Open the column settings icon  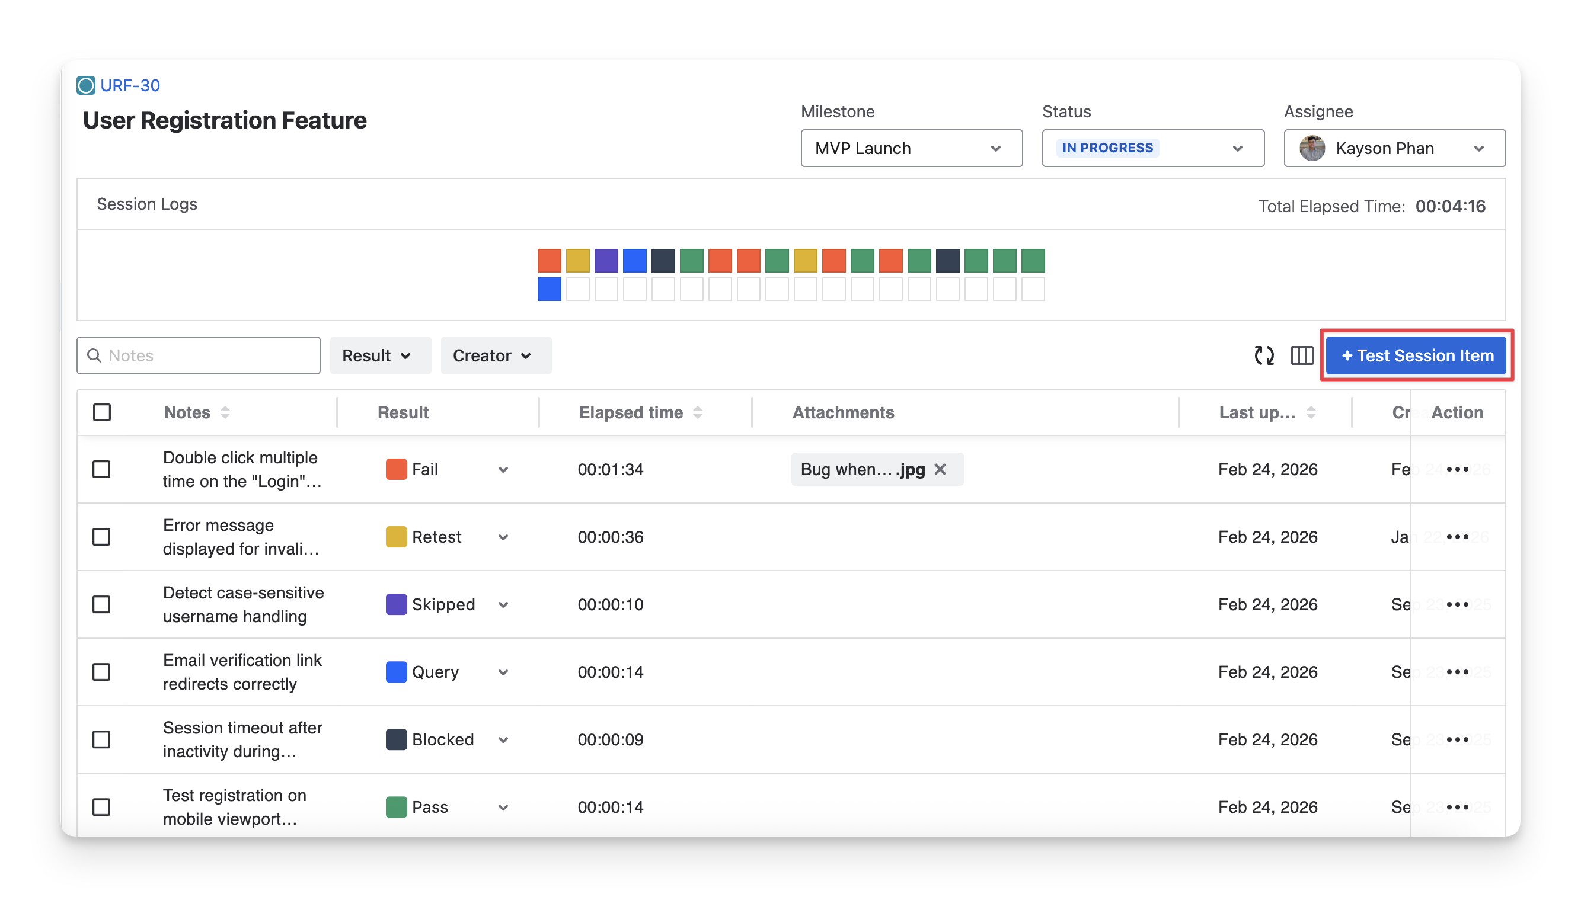(1302, 355)
